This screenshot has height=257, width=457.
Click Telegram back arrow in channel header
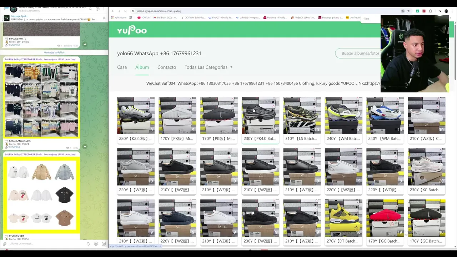coord(5,9)
